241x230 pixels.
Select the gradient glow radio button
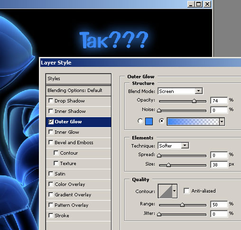[x=161, y=121]
